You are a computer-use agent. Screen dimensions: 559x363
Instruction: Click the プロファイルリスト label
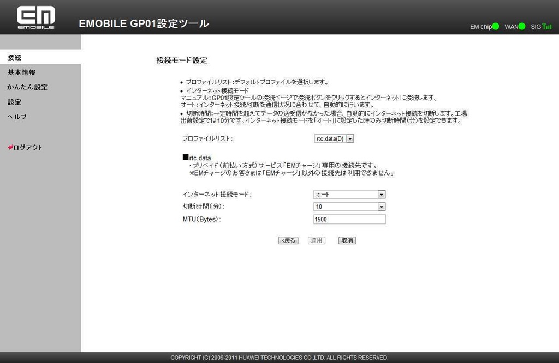(x=207, y=138)
